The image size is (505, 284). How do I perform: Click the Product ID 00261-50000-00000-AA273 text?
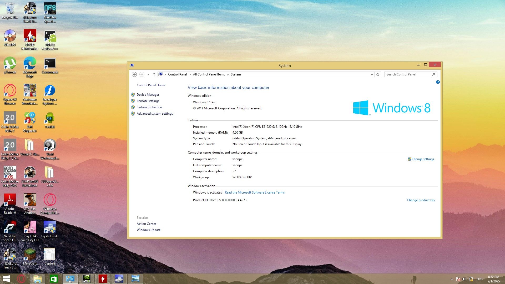(x=220, y=200)
